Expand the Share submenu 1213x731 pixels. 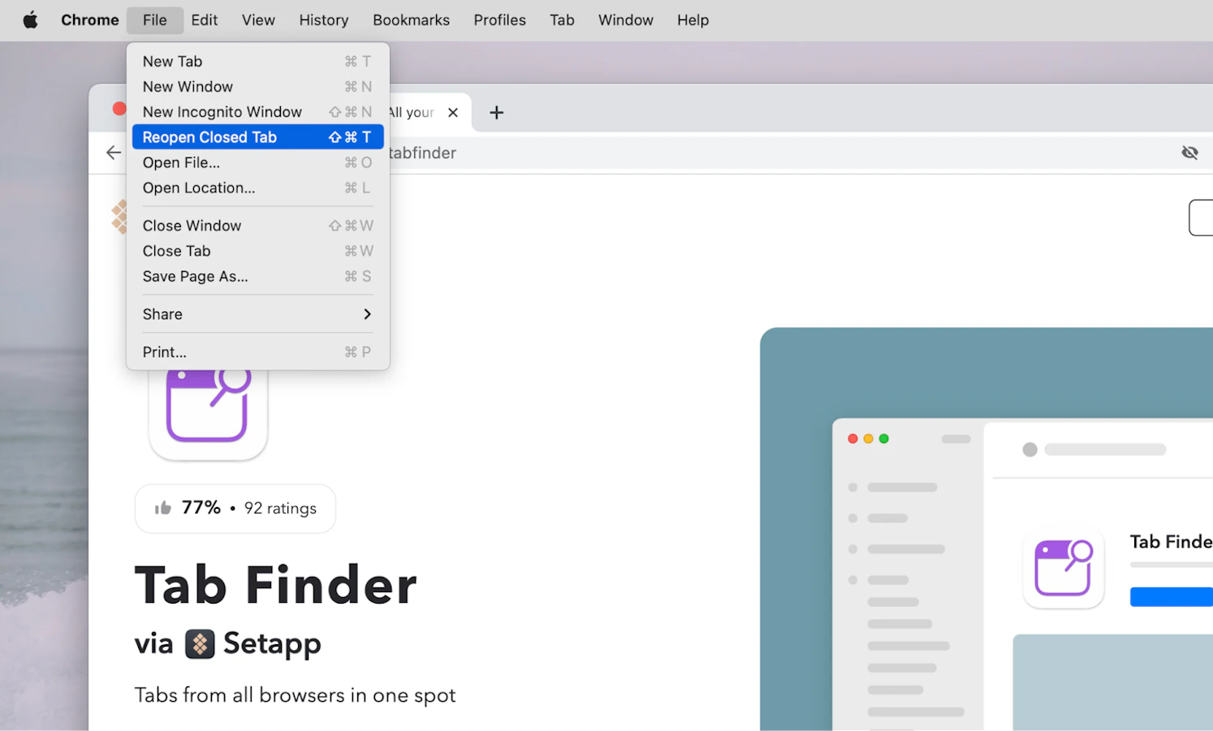(x=258, y=314)
